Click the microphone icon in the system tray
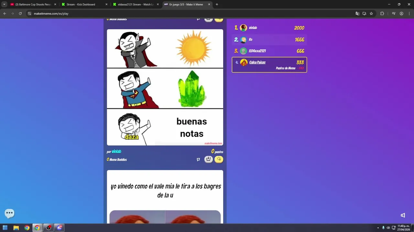 pos(383,228)
